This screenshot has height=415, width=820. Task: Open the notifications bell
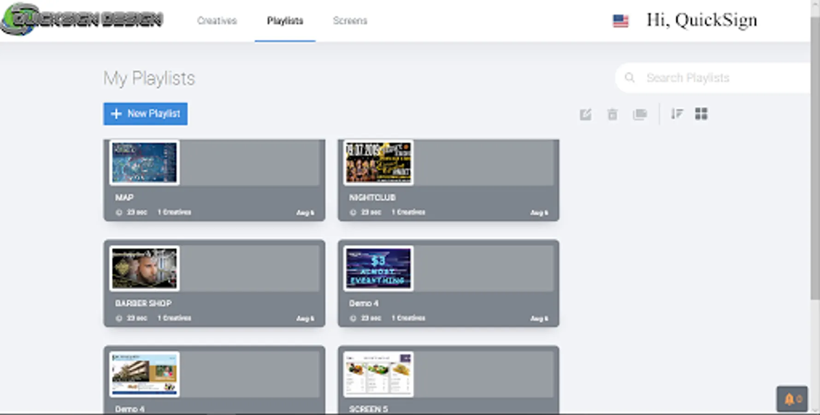point(790,398)
